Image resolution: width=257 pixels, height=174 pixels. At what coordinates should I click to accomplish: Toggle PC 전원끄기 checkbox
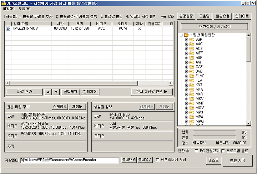click(x=196, y=151)
